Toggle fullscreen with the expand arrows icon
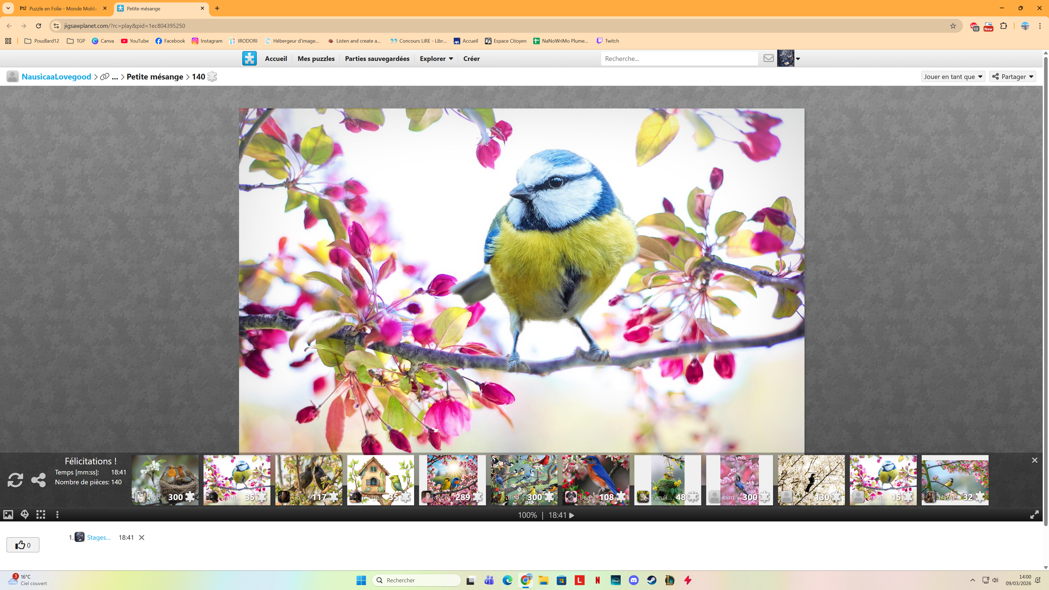The width and height of the screenshot is (1049, 590). (x=1034, y=515)
